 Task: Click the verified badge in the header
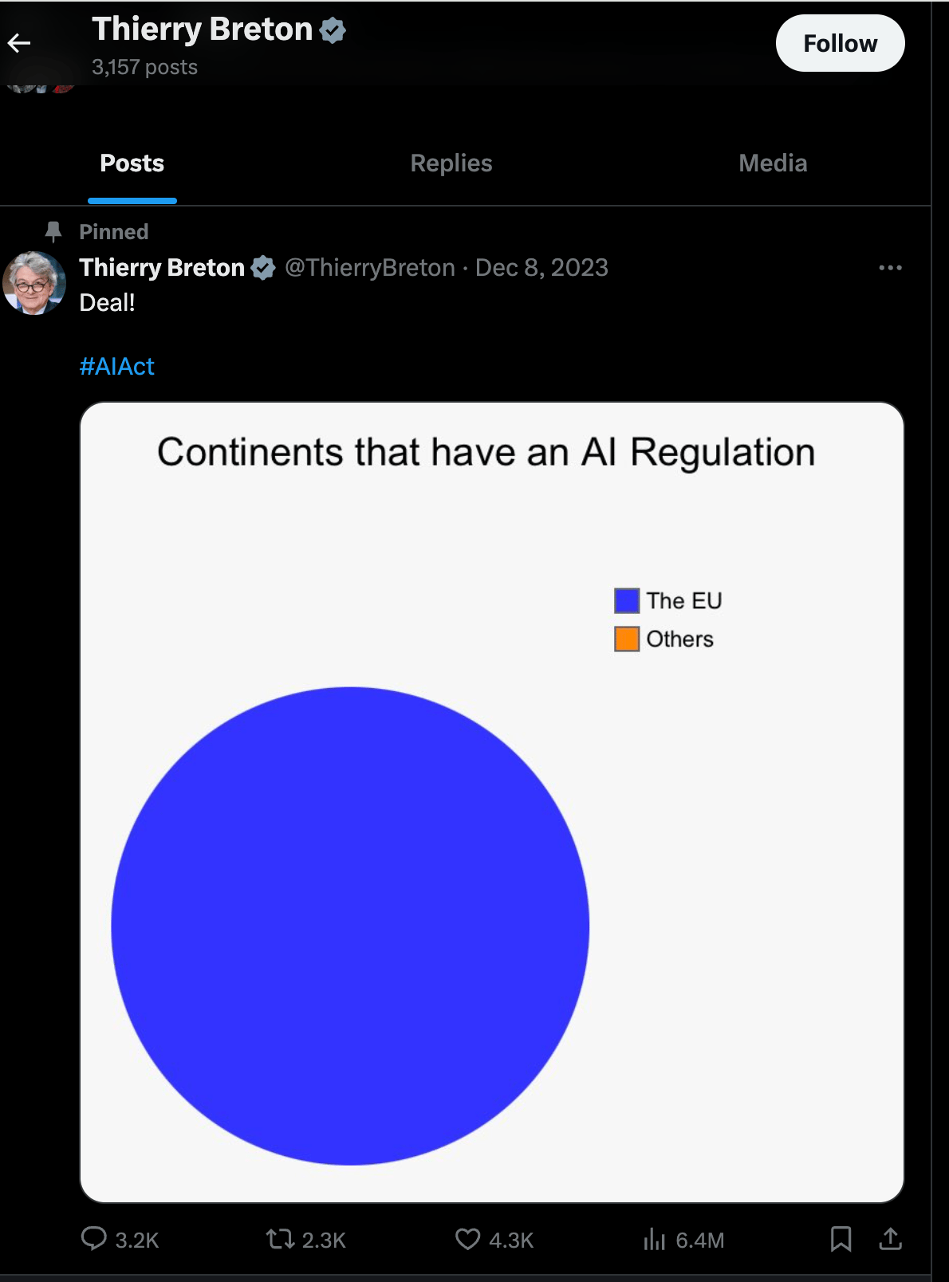coord(333,30)
